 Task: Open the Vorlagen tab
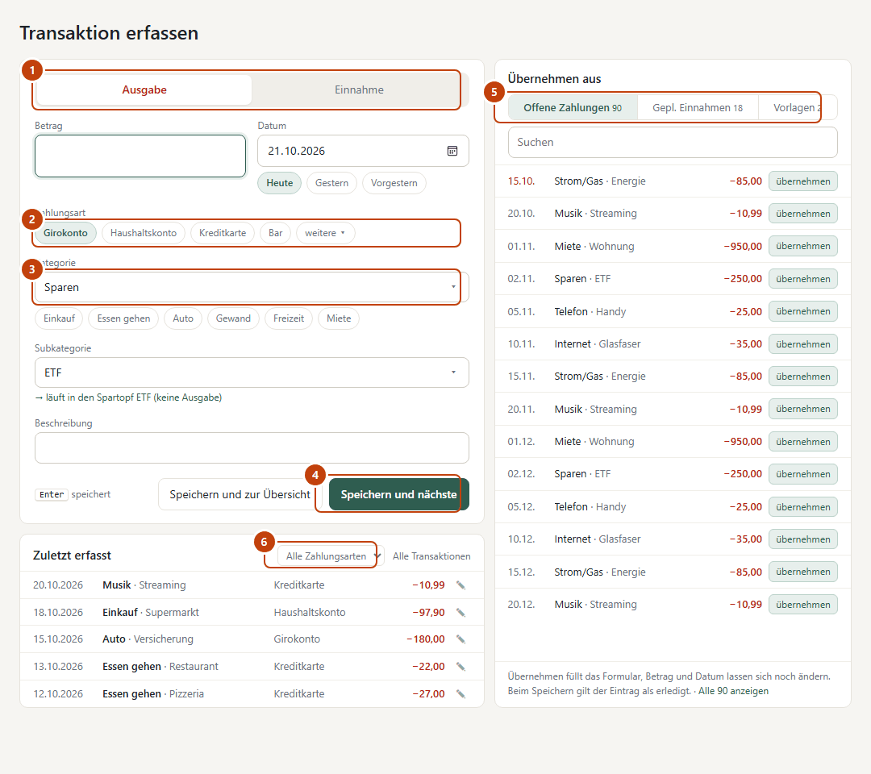tap(797, 108)
